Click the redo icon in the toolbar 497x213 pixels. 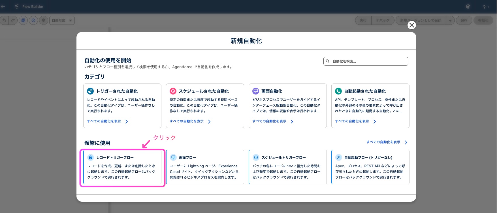click(x=13, y=20)
